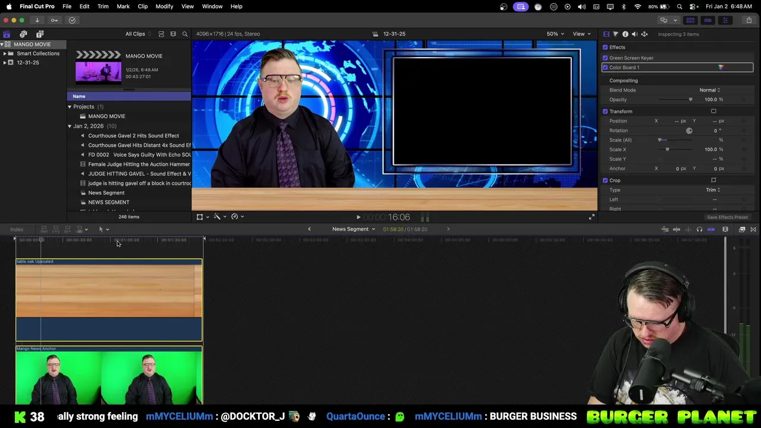Screen dimensions: 761x428
Task: Open the Effects browser icon
Action: pyautogui.click(x=742, y=229)
